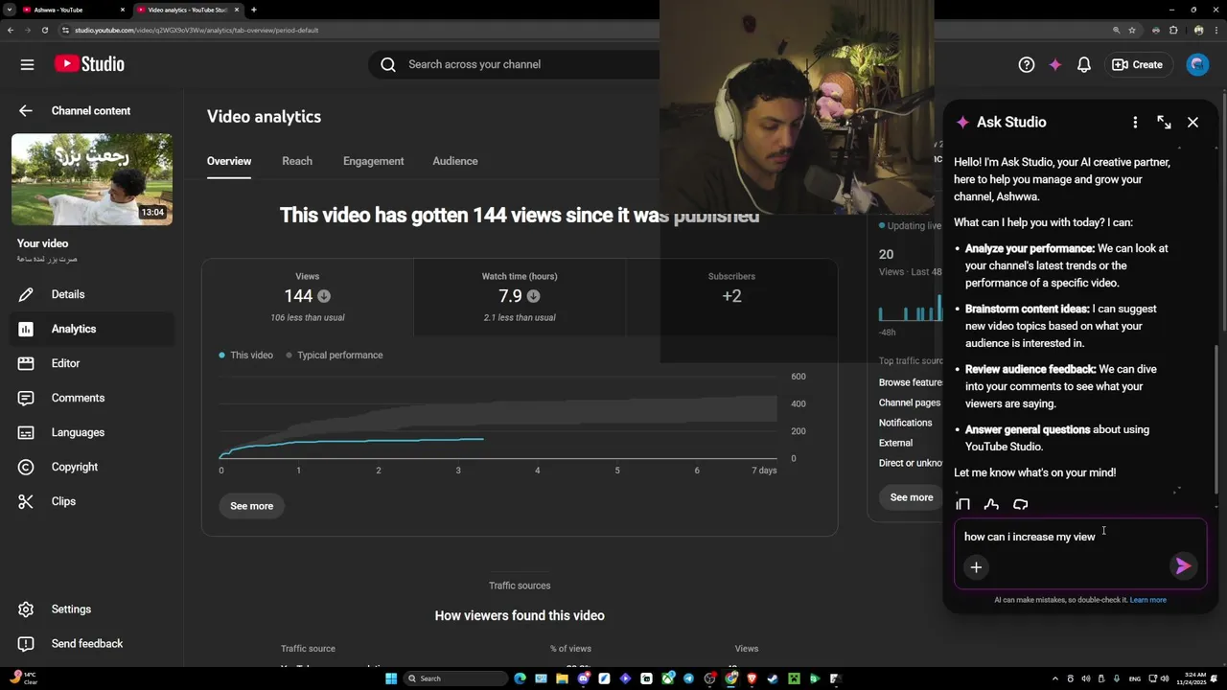Open the Windows Start menu
Screen dimensions: 1227x690
[391, 678]
